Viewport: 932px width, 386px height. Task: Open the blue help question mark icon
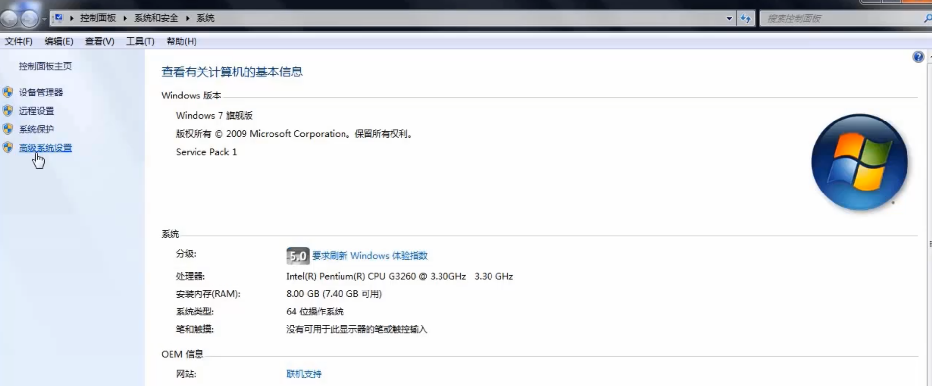pos(918,57)
